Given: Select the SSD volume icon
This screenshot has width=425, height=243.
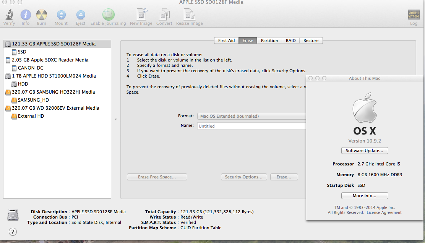Looking at the screenshot, I should point(14,52).
